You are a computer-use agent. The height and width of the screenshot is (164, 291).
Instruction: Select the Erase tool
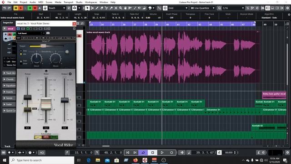coord(101,8)
